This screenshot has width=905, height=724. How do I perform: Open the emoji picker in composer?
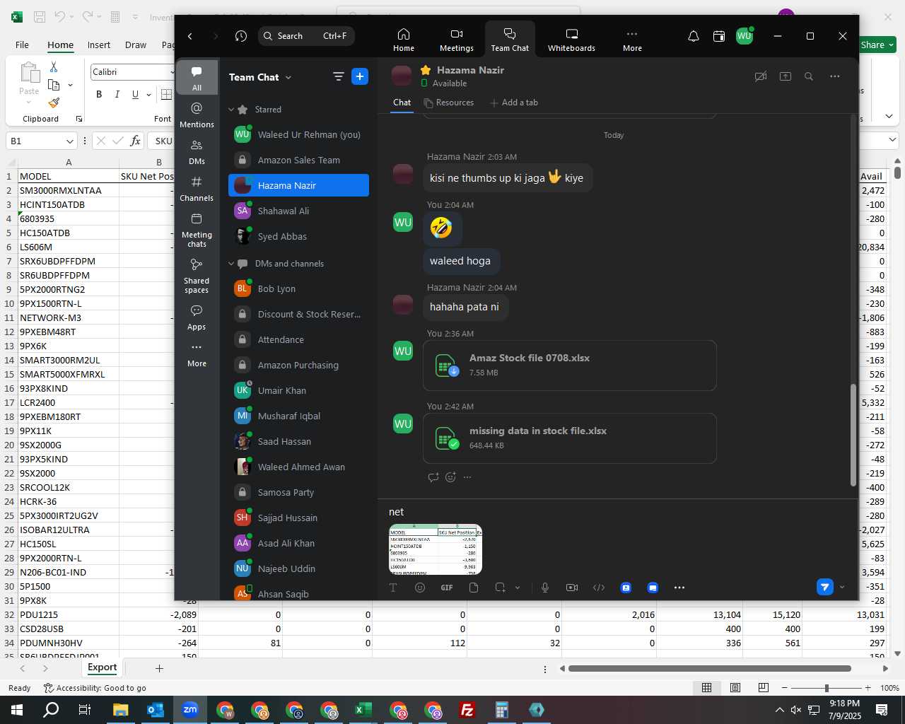coord(420,588)
